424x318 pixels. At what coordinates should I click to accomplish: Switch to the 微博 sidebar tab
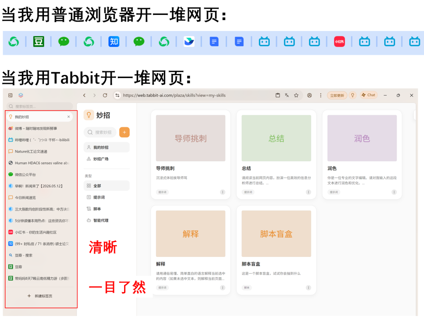point(40,128)
